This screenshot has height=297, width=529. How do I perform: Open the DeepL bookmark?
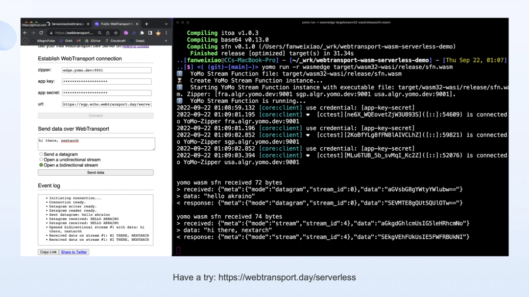[137, 41]
